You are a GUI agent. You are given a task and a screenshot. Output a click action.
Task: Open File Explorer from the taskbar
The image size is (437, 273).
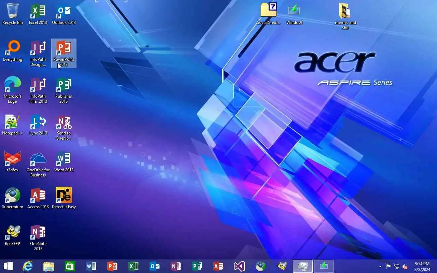point(49,266)
